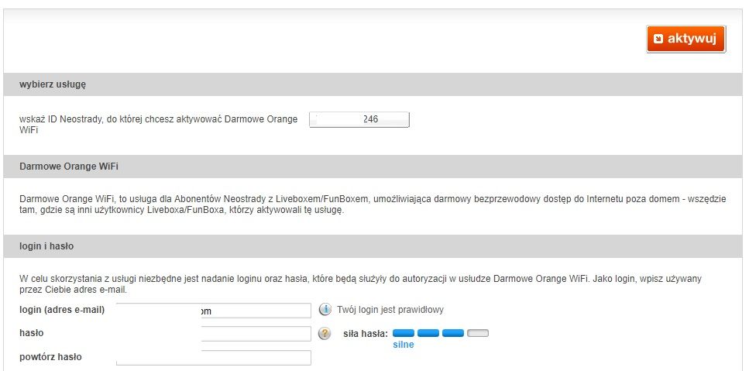749x371 pixels.
Task: Open the Neostrada ID selection box
Action: point(359,119)
